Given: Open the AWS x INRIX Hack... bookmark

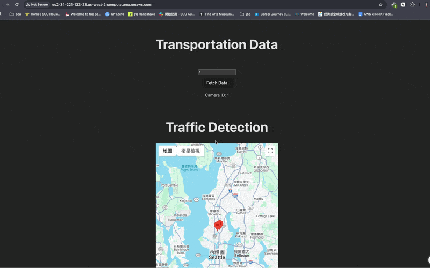Looking at the screenshot, I should 376,14.
